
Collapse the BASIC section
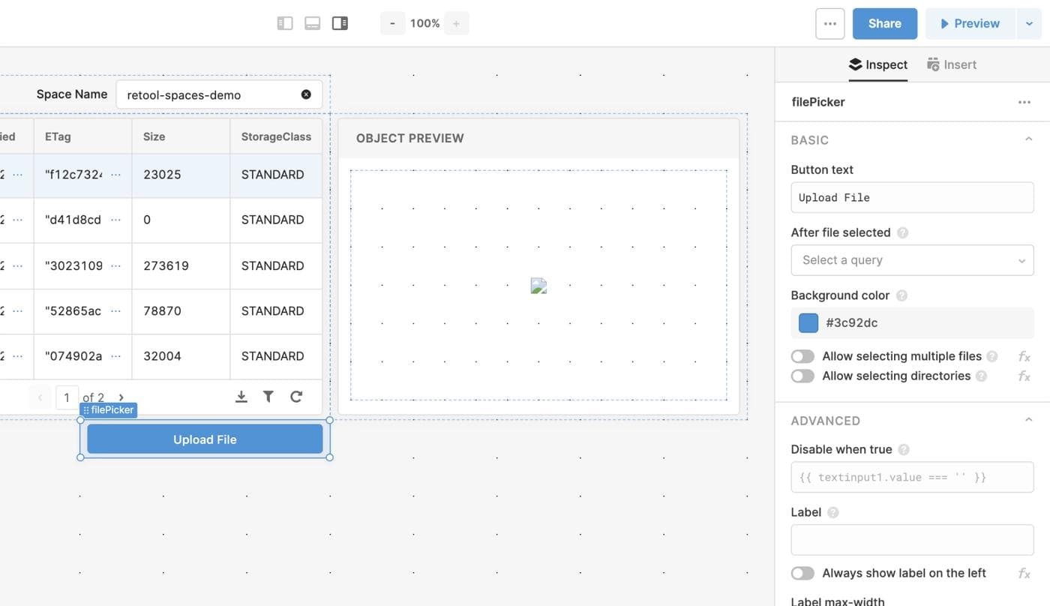1028,139
